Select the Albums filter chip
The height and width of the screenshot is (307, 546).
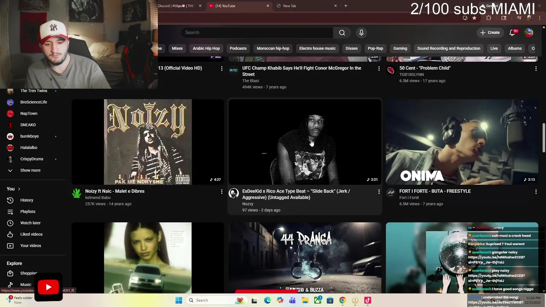(x=515, y=48)
